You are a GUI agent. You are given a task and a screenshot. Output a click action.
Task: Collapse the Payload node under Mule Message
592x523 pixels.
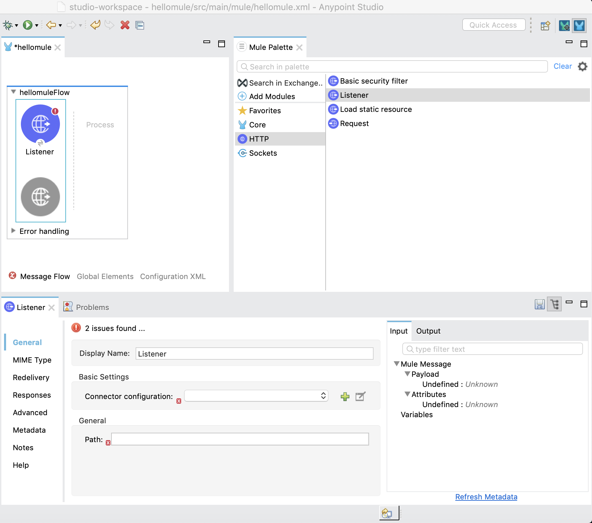[x=407, y=374]
